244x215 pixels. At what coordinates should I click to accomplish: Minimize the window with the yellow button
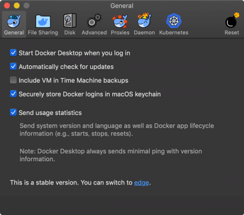coord(17,5)
